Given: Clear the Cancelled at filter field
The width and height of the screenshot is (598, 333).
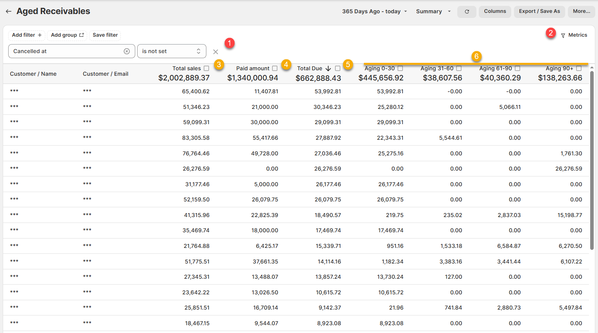Looking at the screenshot, I should coord(127,51).
